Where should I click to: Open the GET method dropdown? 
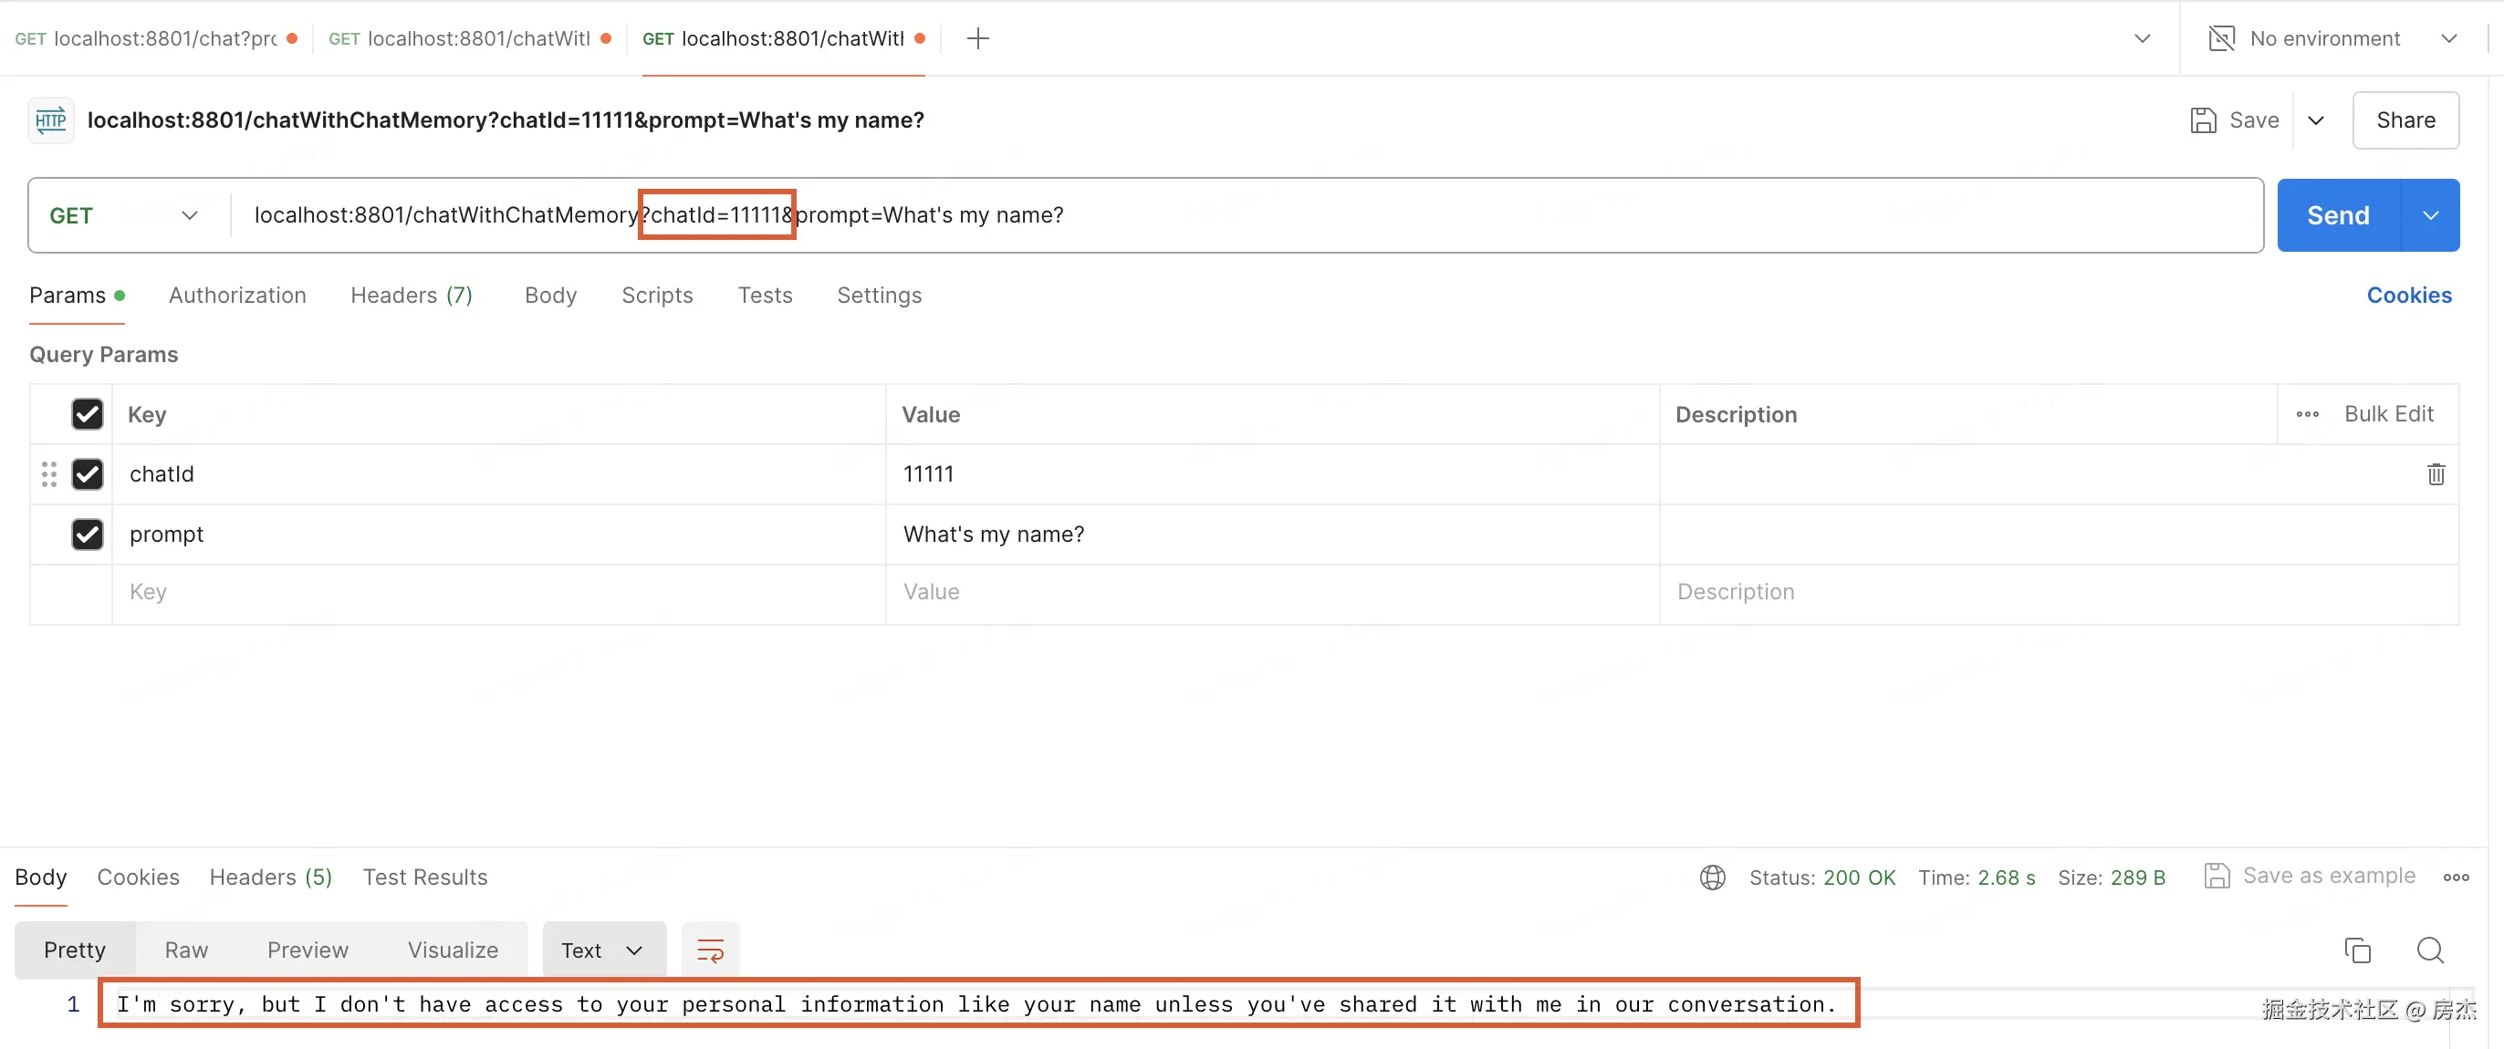[x=124, y=215]
